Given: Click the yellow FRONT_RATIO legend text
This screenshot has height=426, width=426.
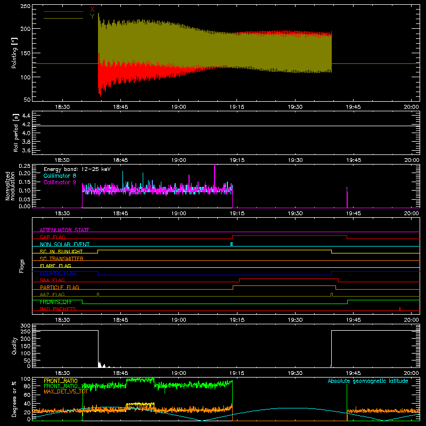Looking at the screenshot, I should (x=61, y=381).
